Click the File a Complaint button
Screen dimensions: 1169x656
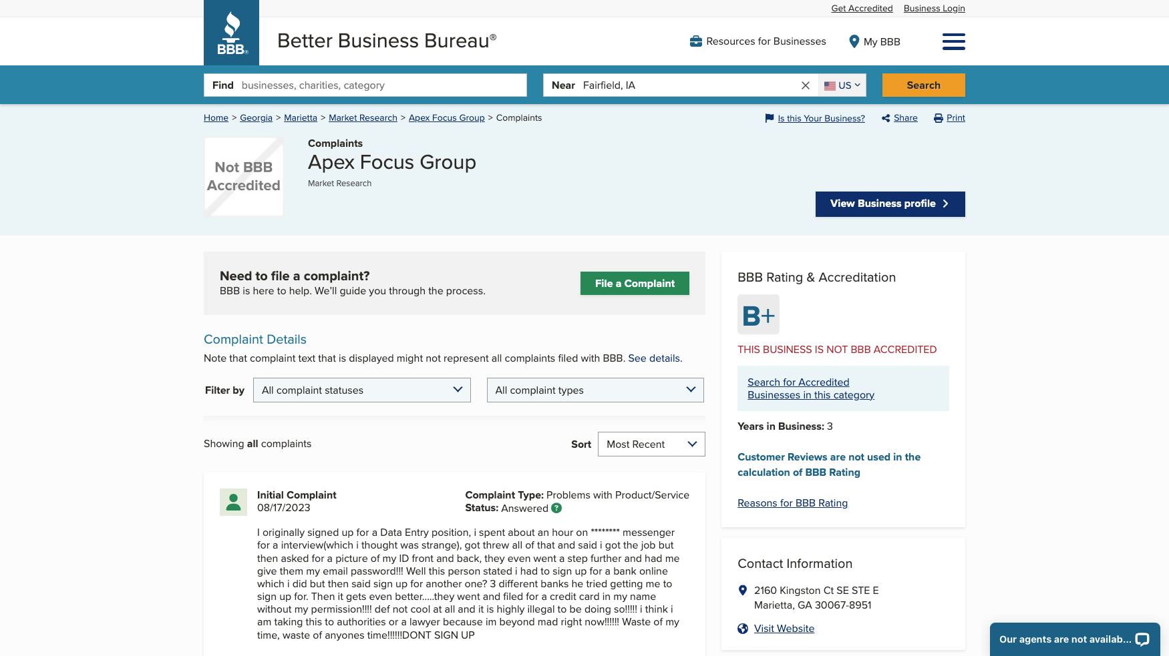(x=635, y=284)
